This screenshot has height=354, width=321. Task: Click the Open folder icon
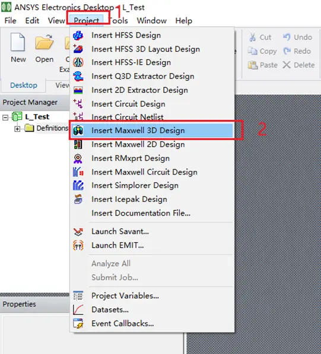(45, 42)
